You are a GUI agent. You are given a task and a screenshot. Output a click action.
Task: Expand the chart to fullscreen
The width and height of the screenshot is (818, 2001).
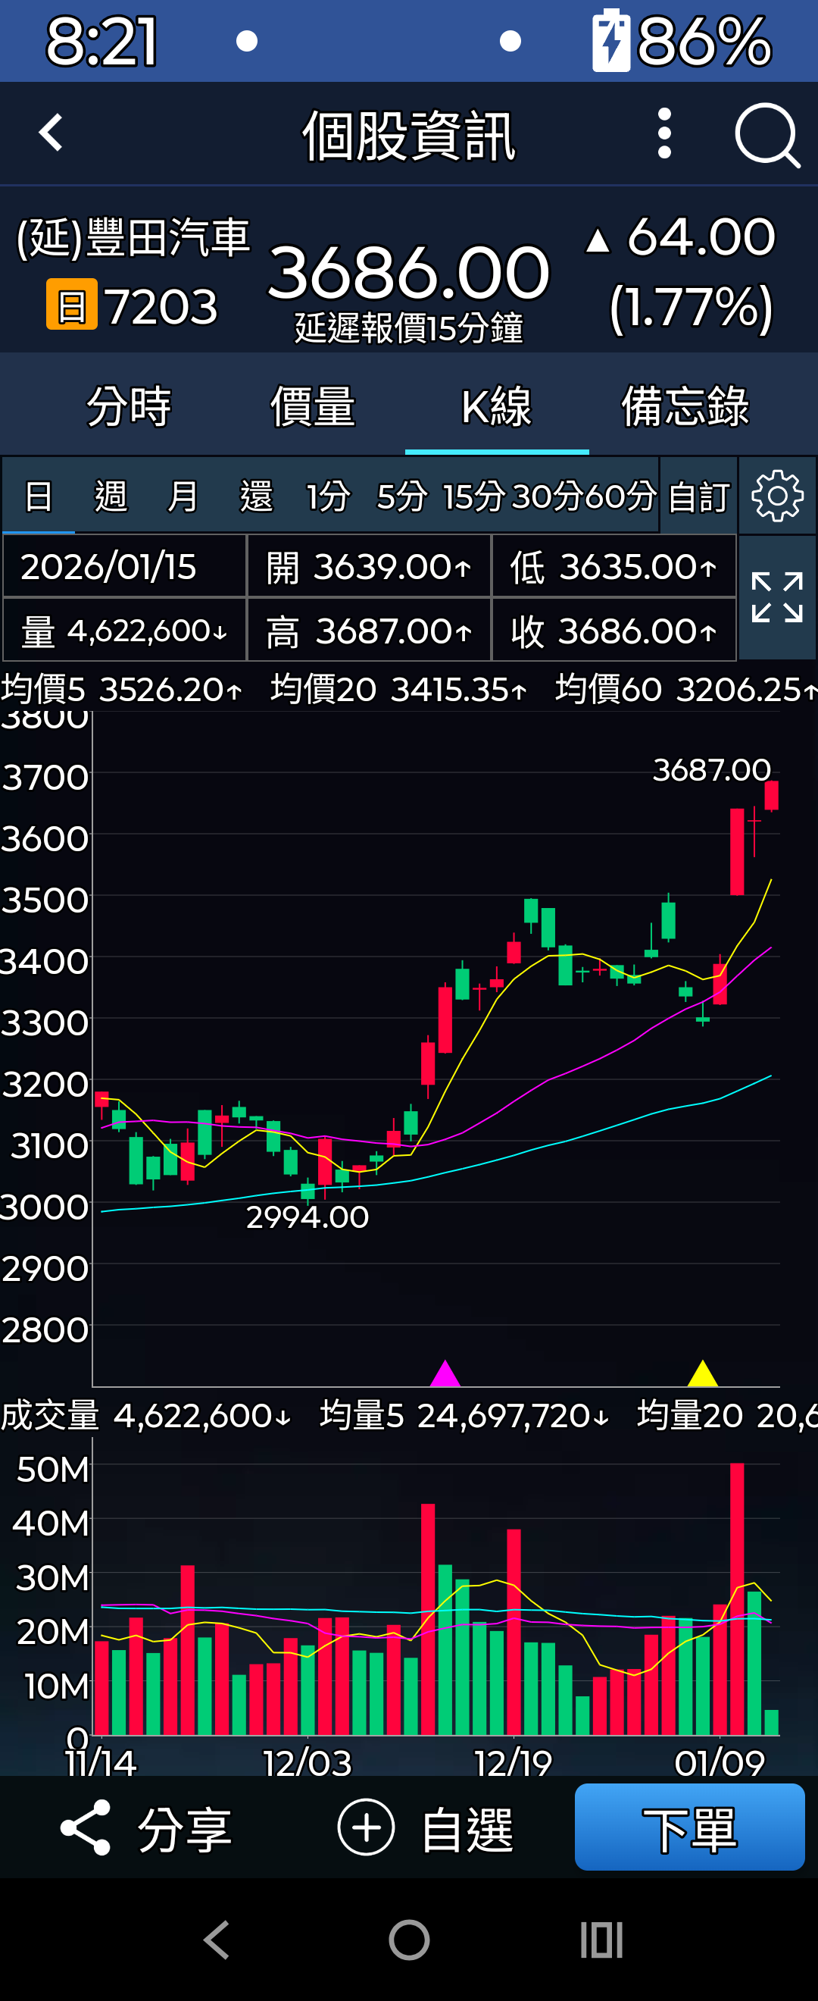(x=777, y=597)
